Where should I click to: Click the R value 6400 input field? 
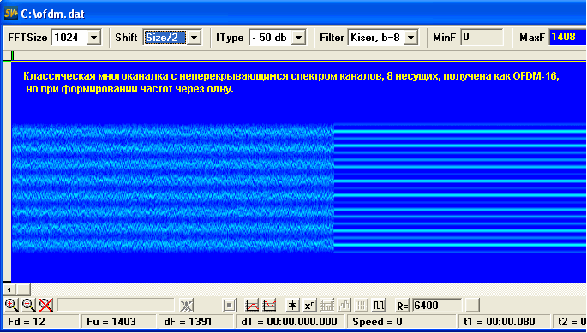click(x=437, y=306)
